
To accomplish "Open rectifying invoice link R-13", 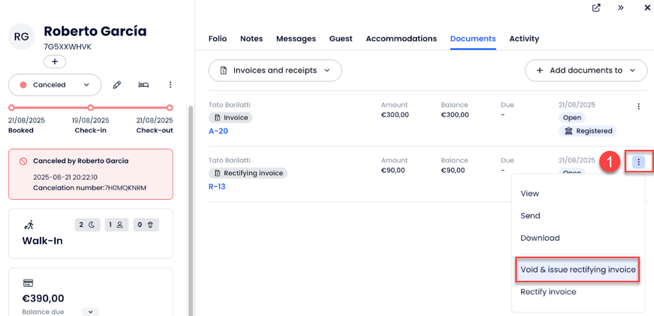I will 217,186.
